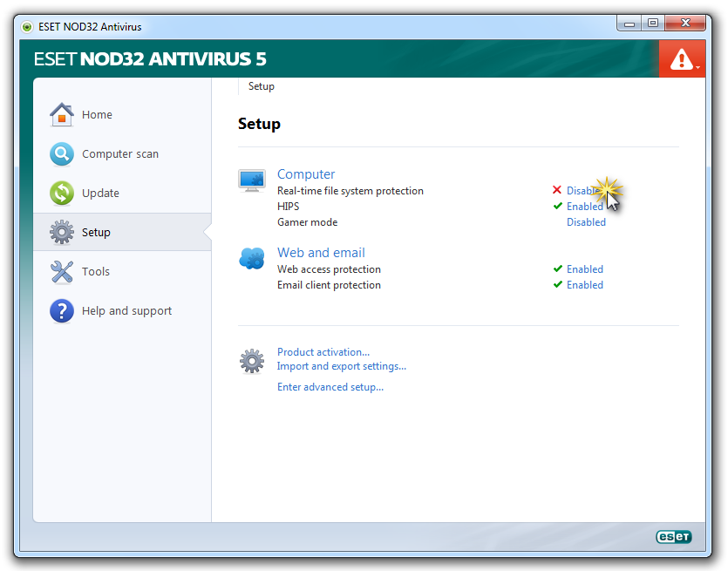Click the gear icon beside Product activation
728x571 pixels.
point(252,361)
